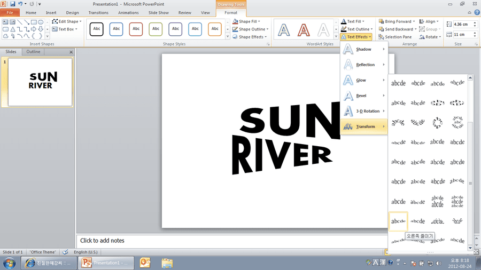The image size is (481, 270).
Task: Open Shape Effects menu
Action: (x=250, y=37)
